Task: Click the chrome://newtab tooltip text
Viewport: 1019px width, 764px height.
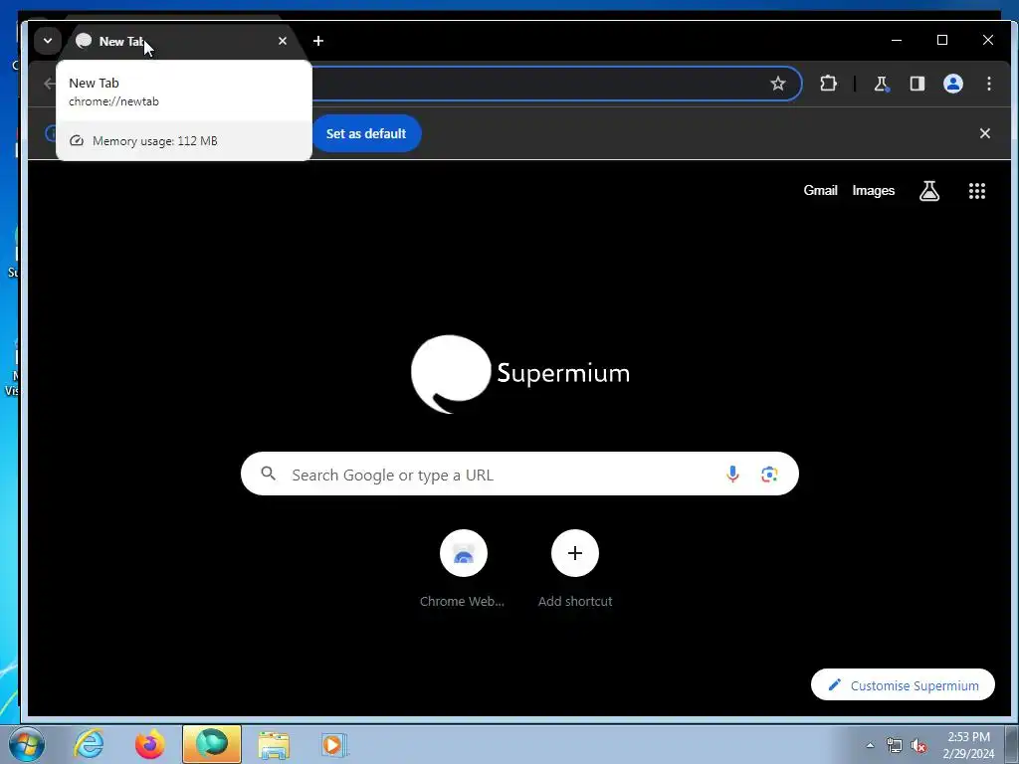Action: click(x=113, y=101)
